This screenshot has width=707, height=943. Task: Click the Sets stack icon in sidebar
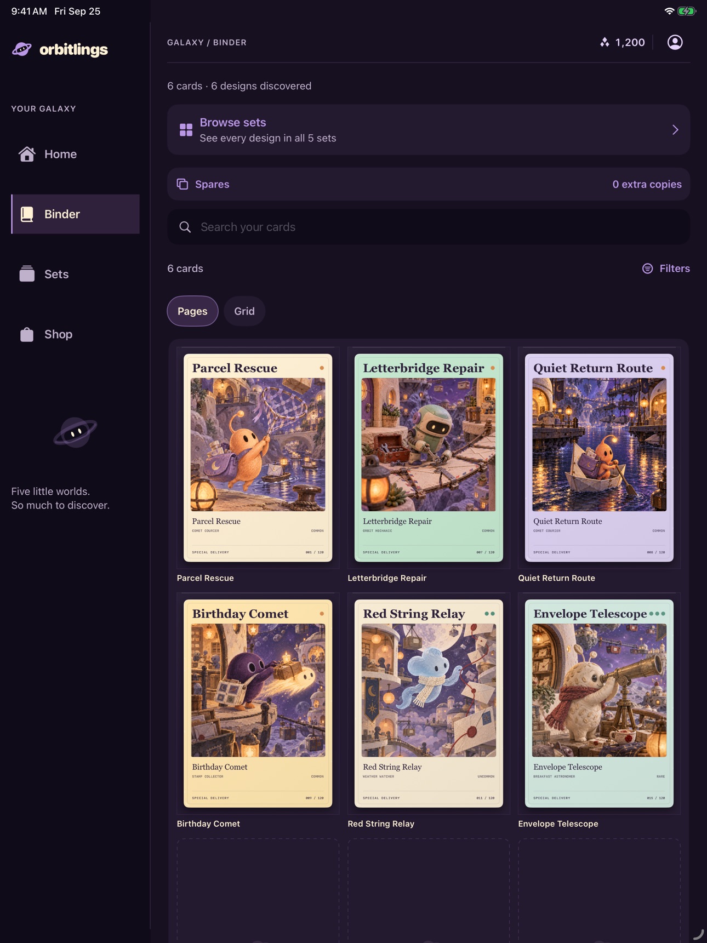pos(27,274)
